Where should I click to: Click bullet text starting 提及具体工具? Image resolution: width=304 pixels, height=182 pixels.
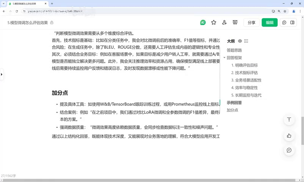point(139,104)
